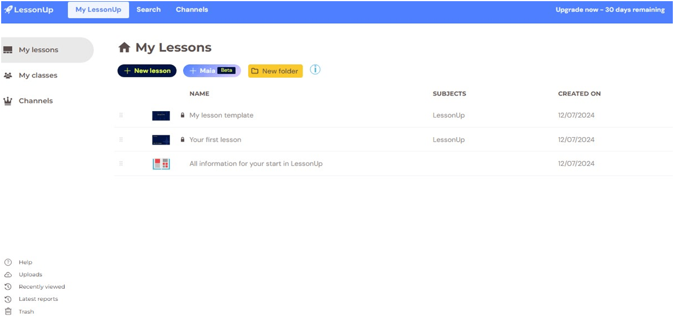Click the date of My lesson template

(577, 115)
